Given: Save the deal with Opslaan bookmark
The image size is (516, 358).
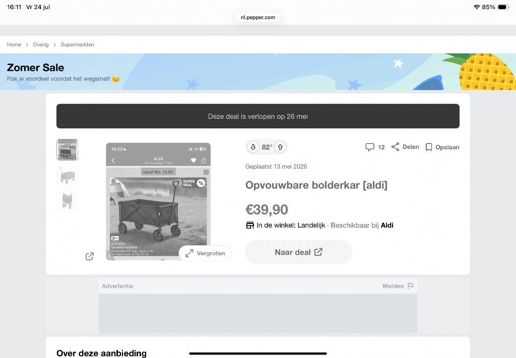Looking at the screenshot, I should [442, 147].
